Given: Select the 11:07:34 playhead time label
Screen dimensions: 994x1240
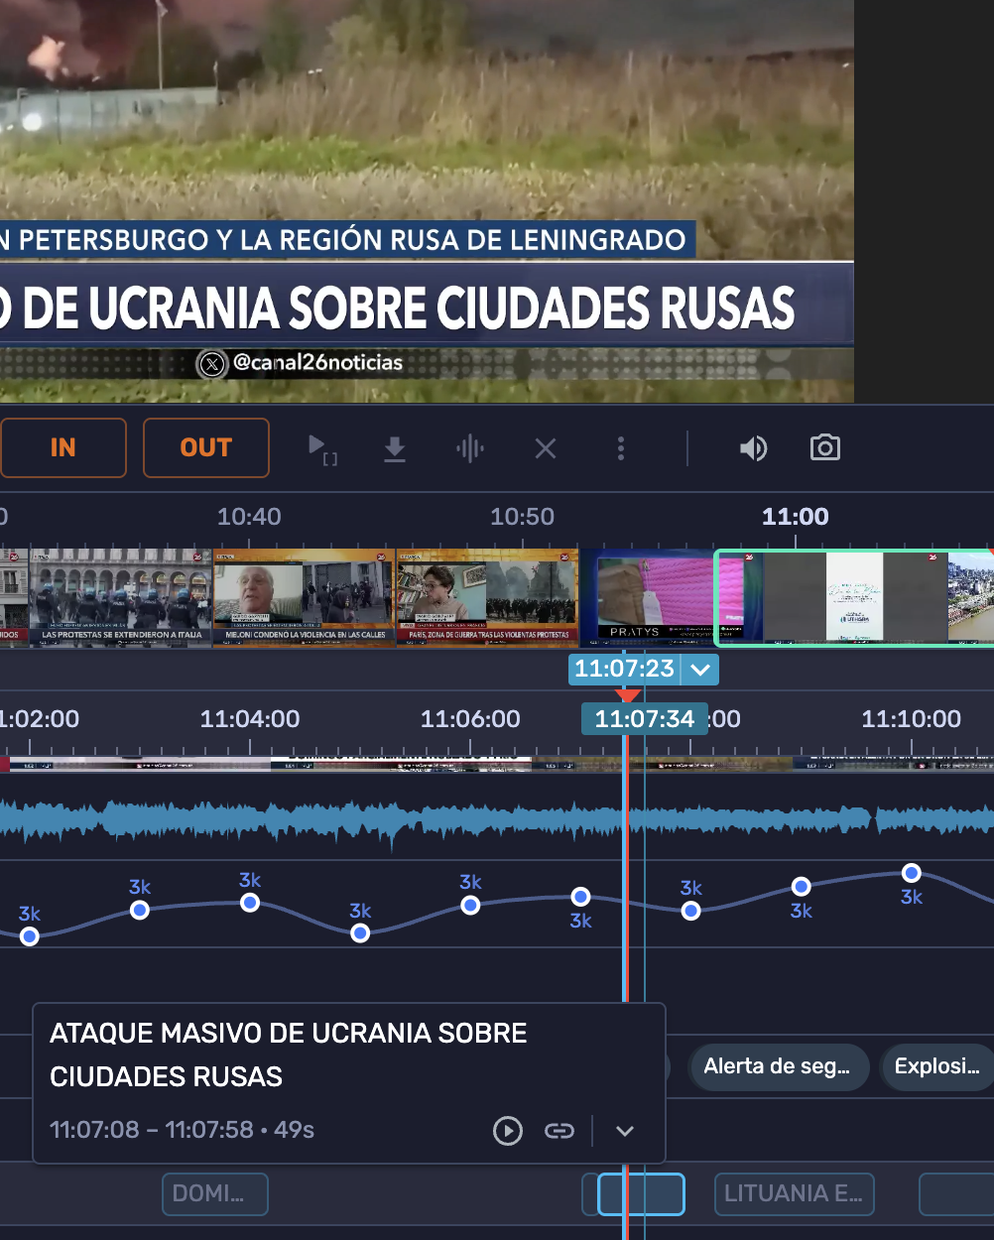Looking at the screenshot, I should click(x=645, y=719).
